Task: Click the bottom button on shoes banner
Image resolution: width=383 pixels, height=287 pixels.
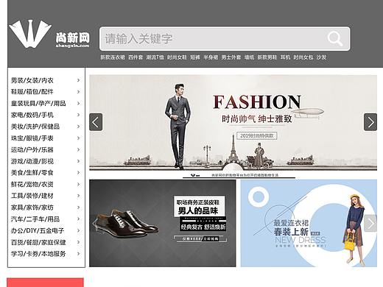Action: tap(200, 238)
